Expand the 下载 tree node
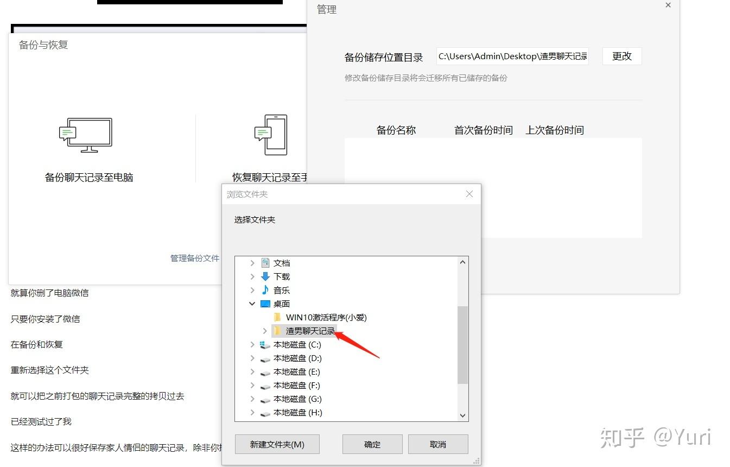This screenshot has width=730, height=467. [252, 276]
